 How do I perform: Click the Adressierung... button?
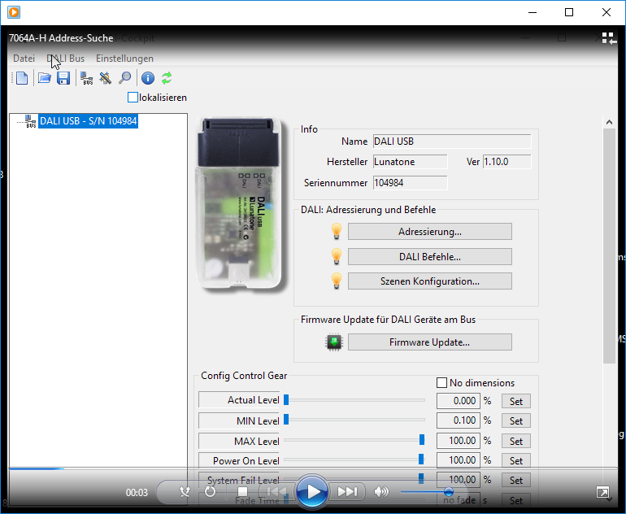[x=429, y=232]
